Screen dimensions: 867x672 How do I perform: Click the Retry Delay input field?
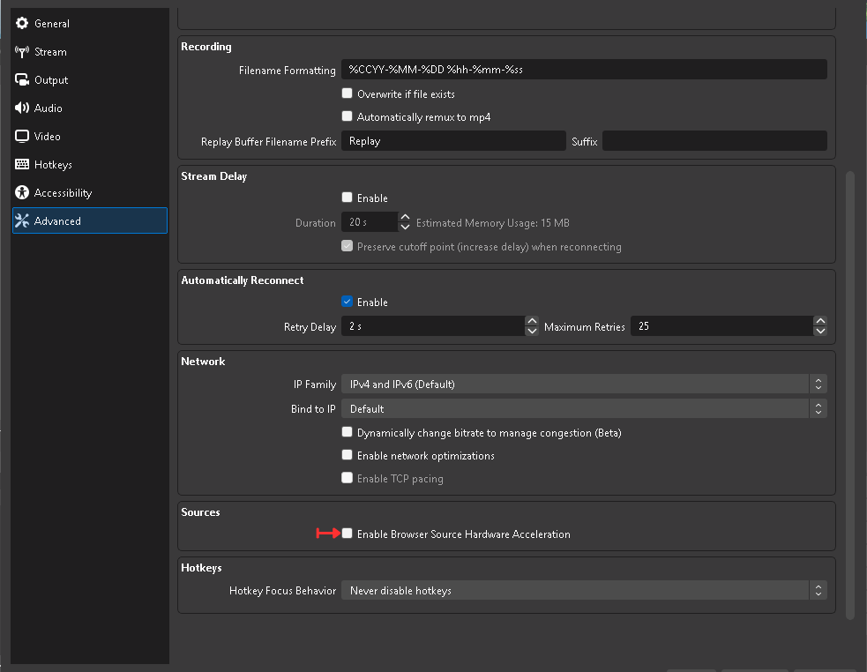pos(433,326)
